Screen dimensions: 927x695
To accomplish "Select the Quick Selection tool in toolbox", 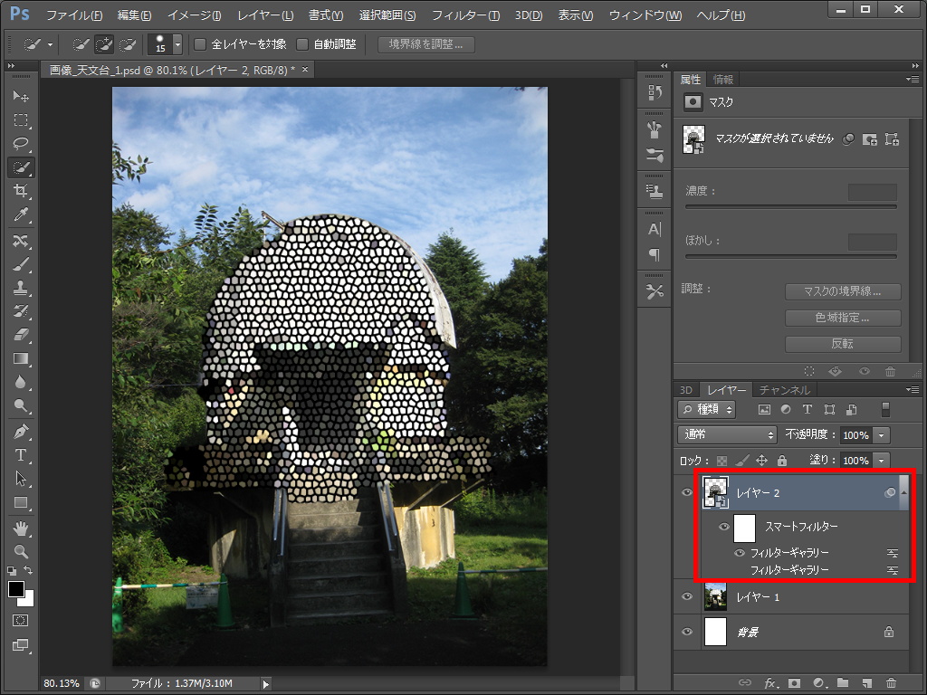I will coord(21,167).
